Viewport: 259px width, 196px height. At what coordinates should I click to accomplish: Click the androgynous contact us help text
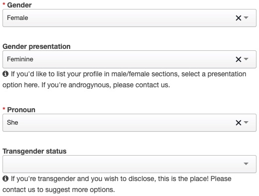(106, 85)
